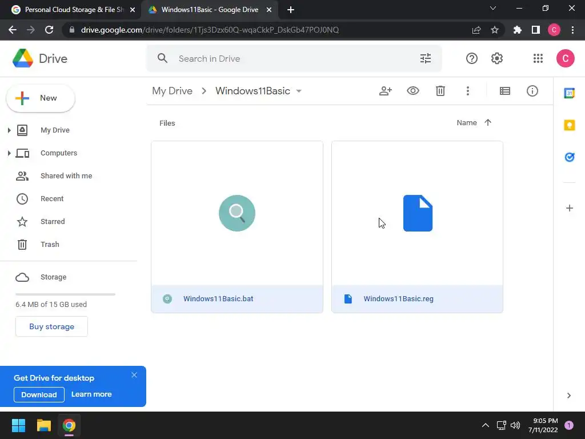Open Chrome extensions puzzle icon
This screenshot has width=585, height=439.
click(x=517, y=30)
